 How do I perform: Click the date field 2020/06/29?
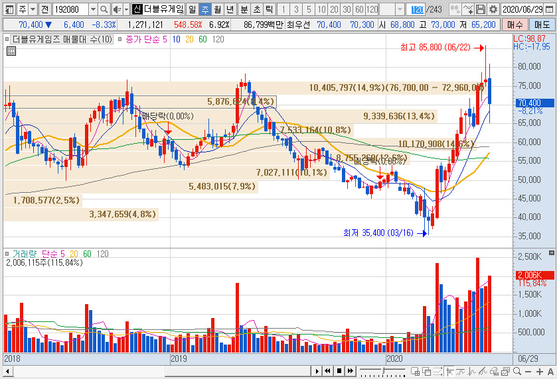(x=522, y=9)
